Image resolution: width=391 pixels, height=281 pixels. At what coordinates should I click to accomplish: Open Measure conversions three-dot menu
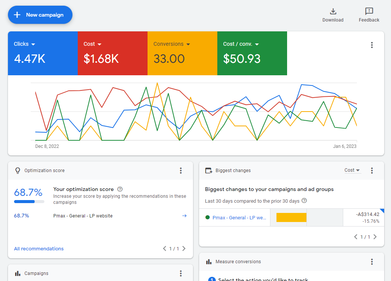[x=372, y=262]
